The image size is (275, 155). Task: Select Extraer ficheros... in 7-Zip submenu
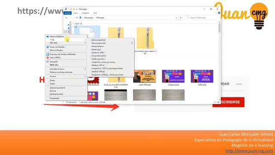tap(98, 46)
